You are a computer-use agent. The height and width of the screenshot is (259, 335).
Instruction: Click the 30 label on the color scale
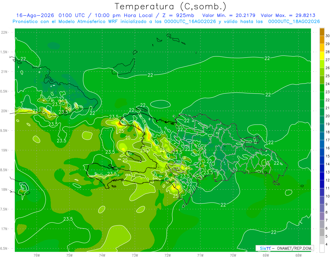click(328, 36)
